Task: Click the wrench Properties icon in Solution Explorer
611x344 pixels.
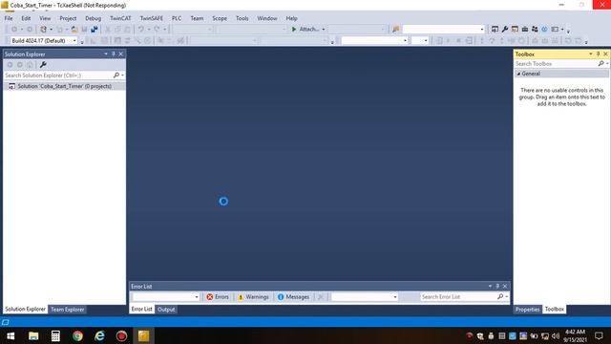Action: 43,65
